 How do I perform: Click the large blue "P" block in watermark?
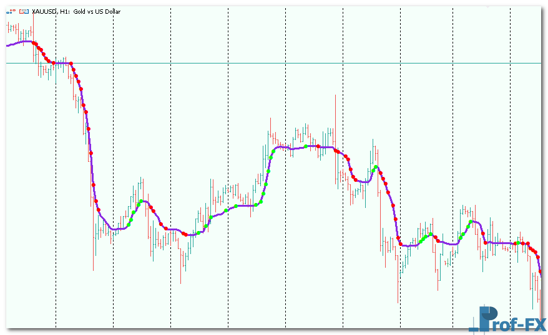point(488,318)
